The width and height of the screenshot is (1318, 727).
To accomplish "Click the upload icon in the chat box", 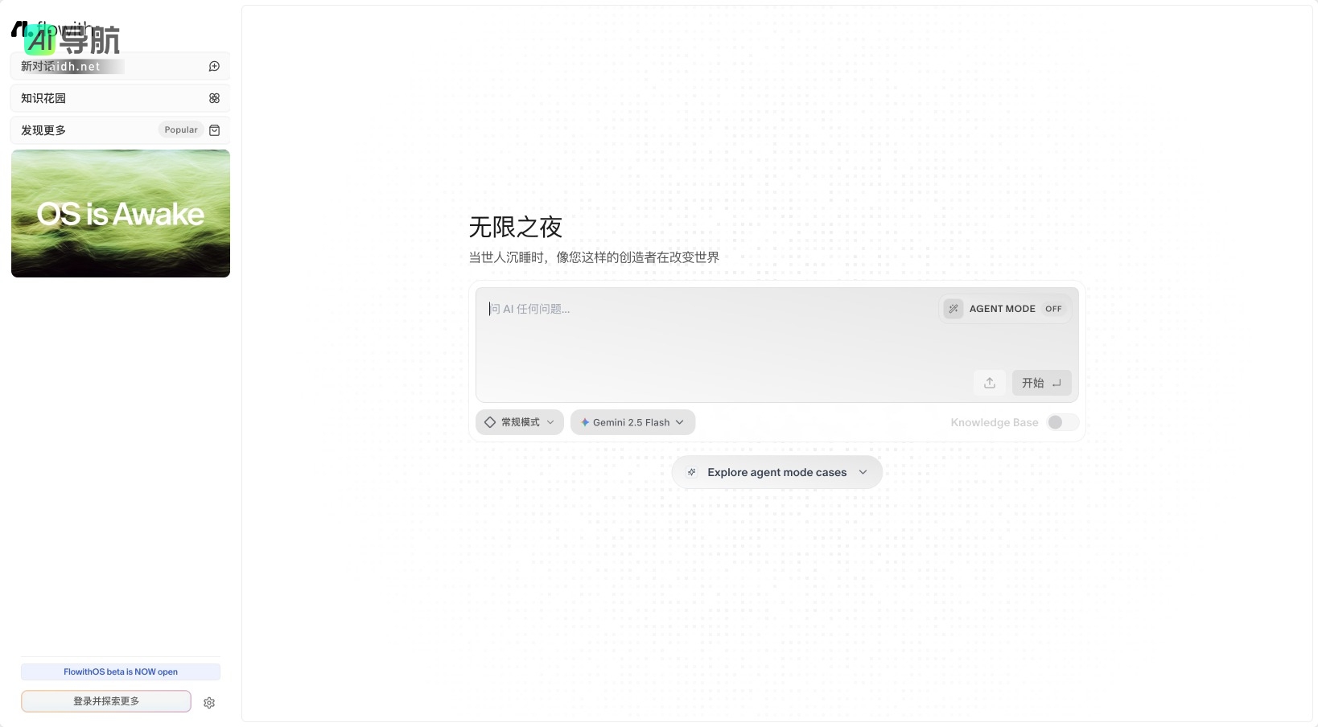I will (x=990, y=383).
